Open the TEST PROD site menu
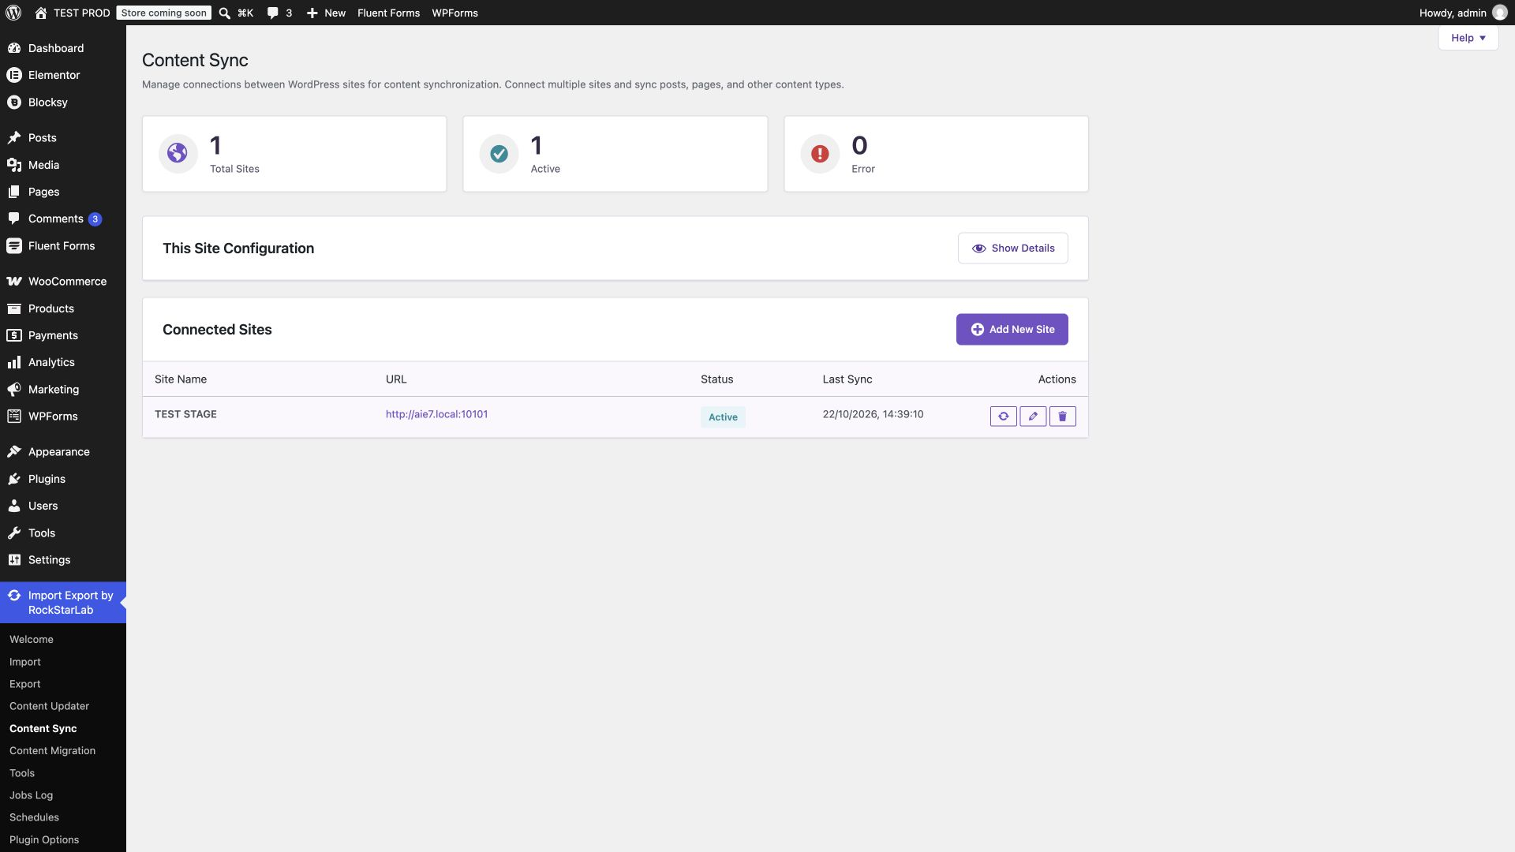 click(72, 13)
